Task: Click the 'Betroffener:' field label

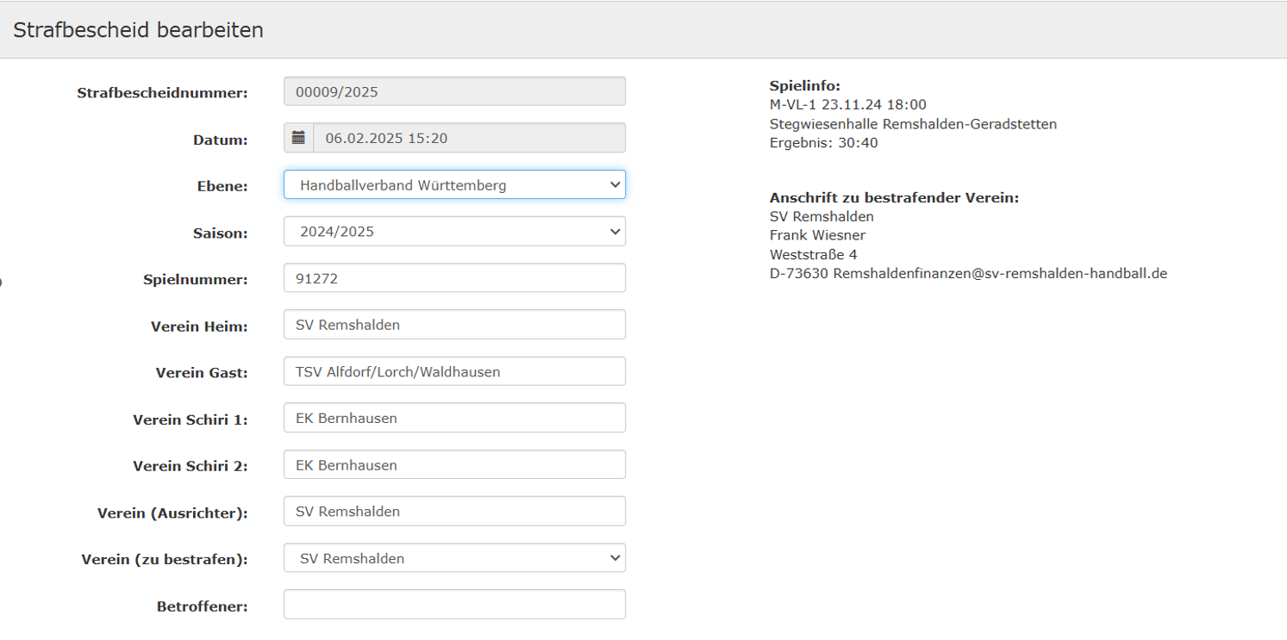Action: [203, 606]
